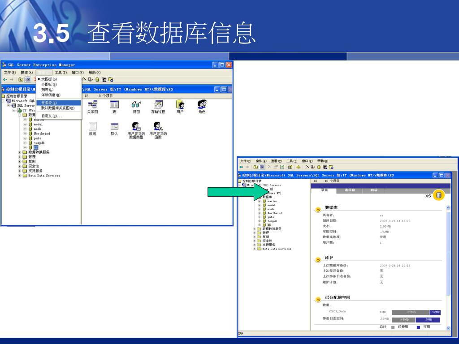Select 小图标 option in view menu
Viewport: 459px width, 344px height.
48,85
